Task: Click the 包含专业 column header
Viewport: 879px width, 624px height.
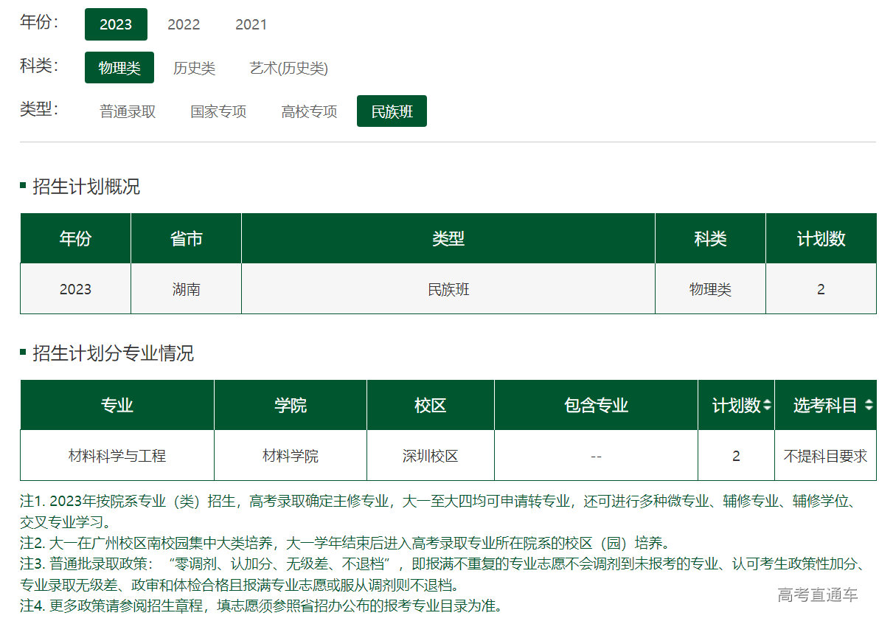Action: point(596,405)
